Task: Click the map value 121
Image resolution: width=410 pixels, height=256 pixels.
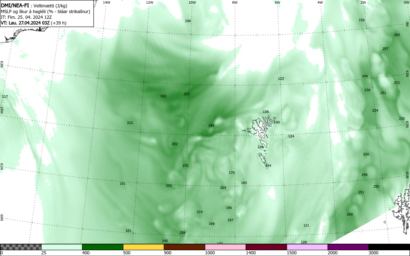Action: (x=306, y=225)
